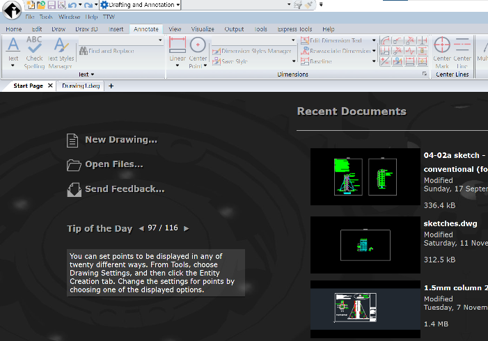This screenshot has width=488, height=341.
Task: Expand the arrow under the Text tool
Action: pos(13,65)
